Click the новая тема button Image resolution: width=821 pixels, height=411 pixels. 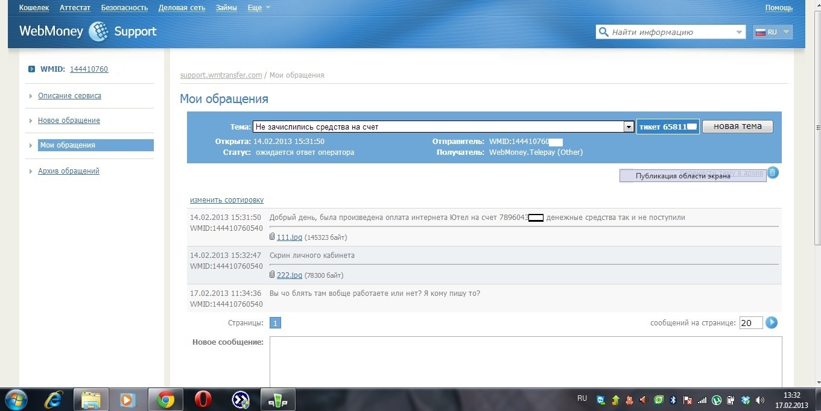[x=738, y=127]
